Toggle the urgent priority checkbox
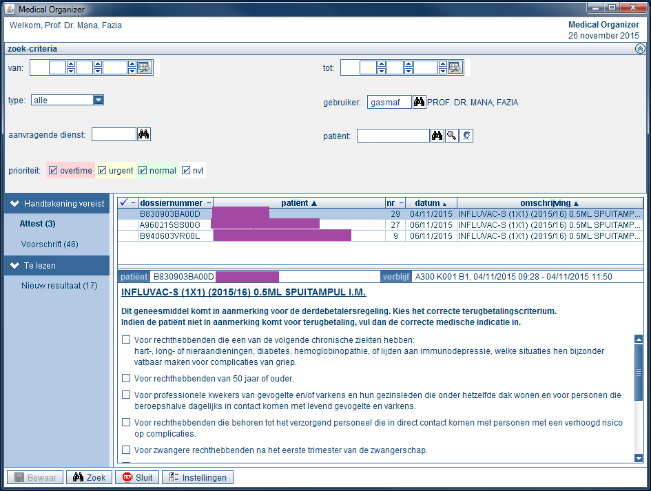This screenshot has width=651, height=491. point(103,171)
